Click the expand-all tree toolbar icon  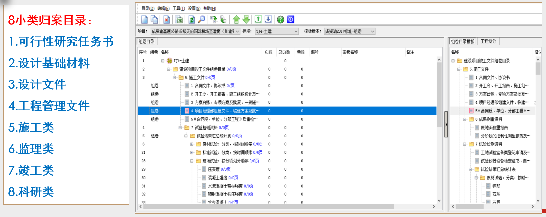point(214,20)
